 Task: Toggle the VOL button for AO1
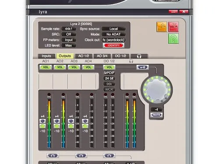(x=46, y=67)
